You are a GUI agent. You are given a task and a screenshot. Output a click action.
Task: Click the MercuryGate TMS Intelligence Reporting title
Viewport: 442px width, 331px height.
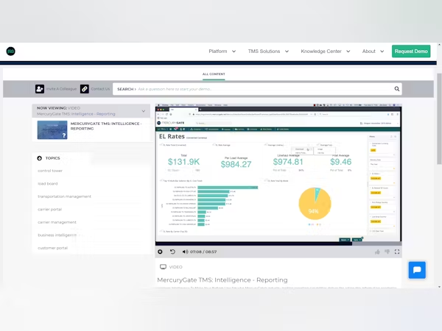(x=106, y=126)
